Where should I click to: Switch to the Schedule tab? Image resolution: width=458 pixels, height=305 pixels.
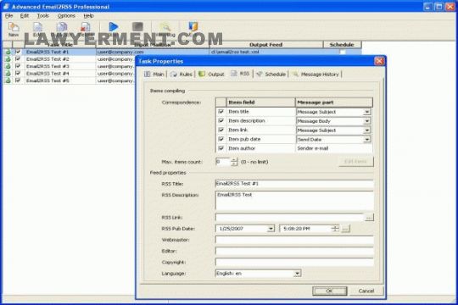[271, 75]
